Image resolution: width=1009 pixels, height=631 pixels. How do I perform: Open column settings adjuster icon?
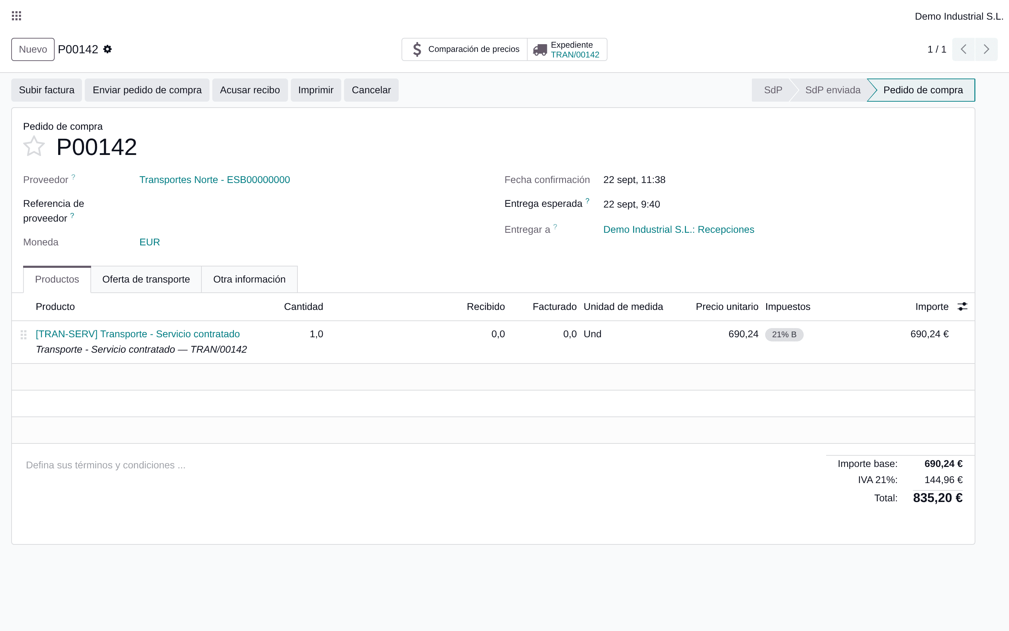point(962,307)
